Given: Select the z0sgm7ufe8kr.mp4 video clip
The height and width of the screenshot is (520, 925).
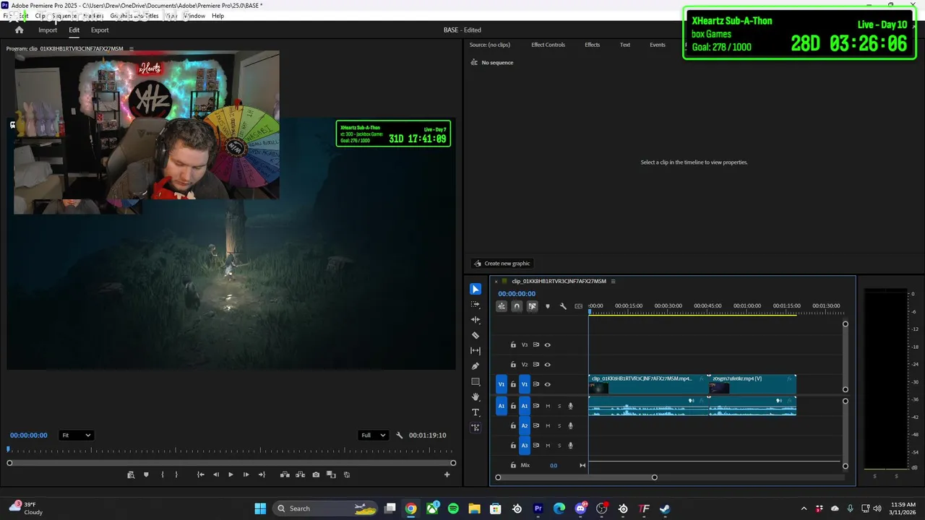Looking at the screenshot, I should coord(752,384).
